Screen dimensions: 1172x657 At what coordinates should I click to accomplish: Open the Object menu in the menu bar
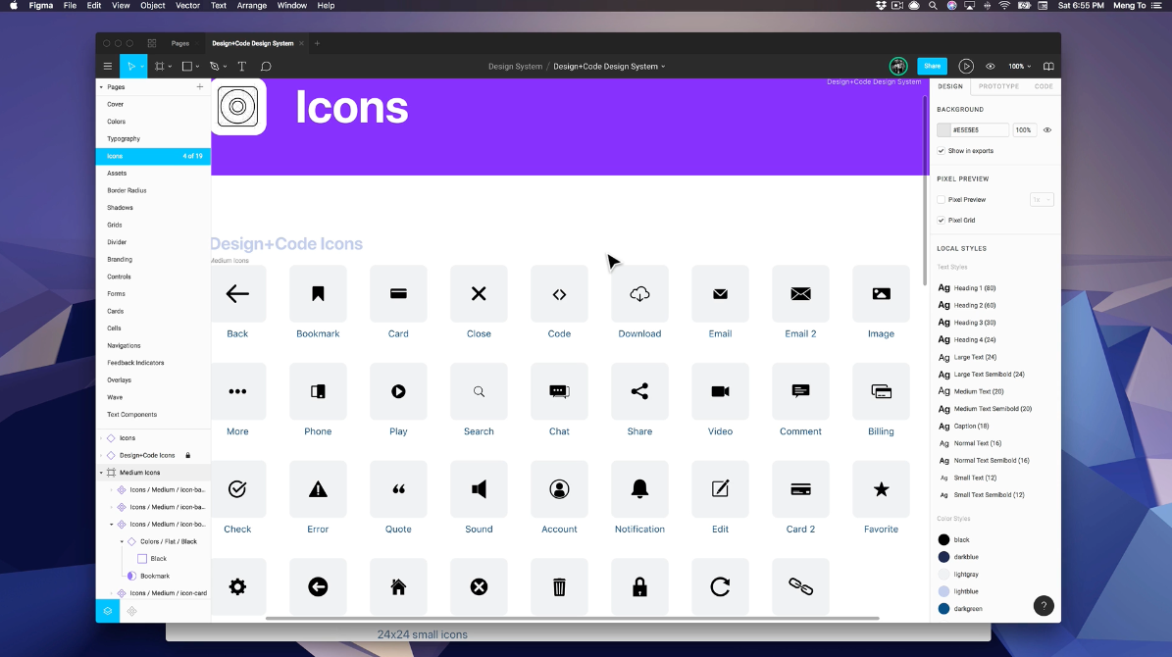coord(152,6)
